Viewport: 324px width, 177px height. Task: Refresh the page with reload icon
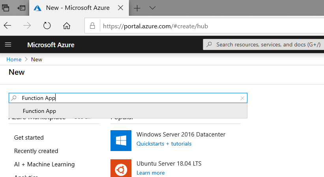point(47,26)
